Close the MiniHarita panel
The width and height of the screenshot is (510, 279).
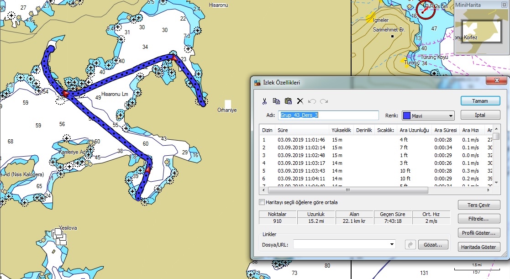(x=504, y=5)
